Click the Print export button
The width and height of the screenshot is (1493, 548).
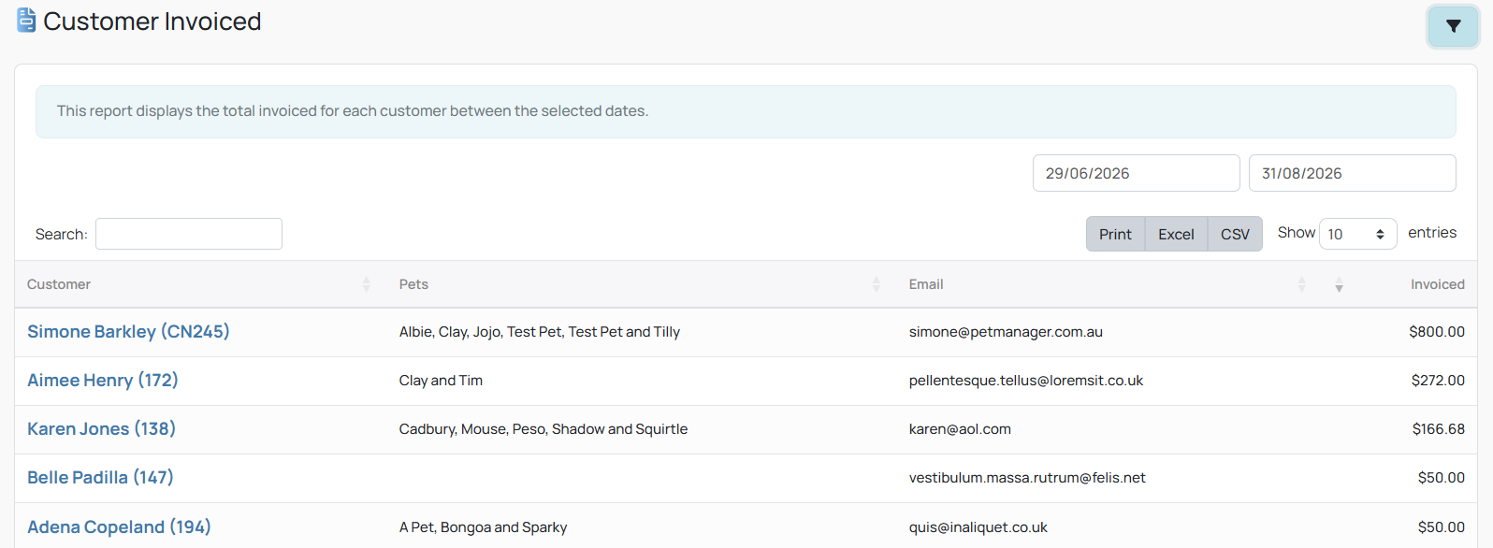click(1115, 234)
